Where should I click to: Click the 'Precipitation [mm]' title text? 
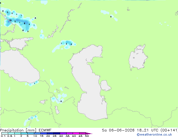point(18,130)
